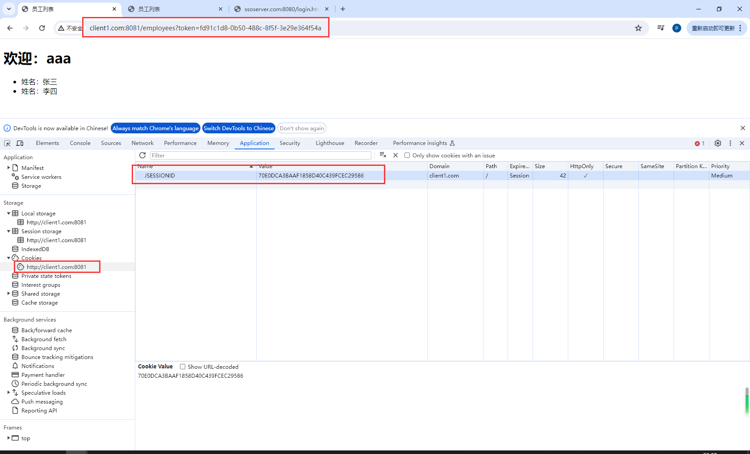Click the not-secure warning icon
The image size is (750, 454).
pos(61,28)
